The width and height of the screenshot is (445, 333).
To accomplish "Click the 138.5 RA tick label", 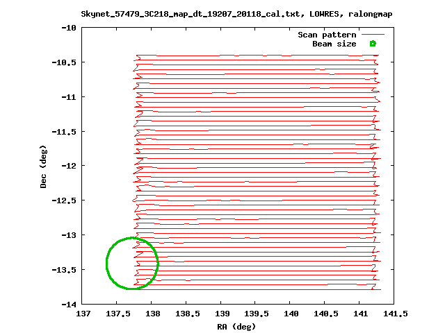I will click(187, 314).
